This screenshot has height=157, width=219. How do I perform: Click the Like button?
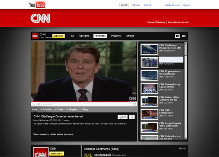[x=122, y=117]
